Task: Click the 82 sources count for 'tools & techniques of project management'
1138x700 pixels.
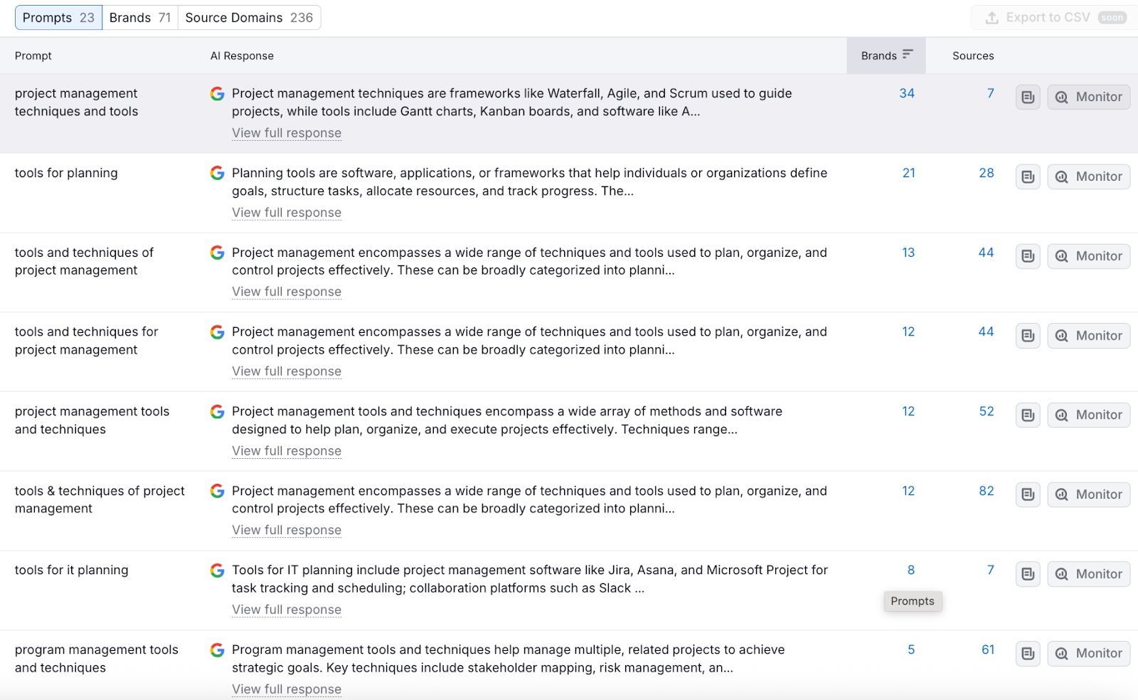Action: (x=987, y=491)
